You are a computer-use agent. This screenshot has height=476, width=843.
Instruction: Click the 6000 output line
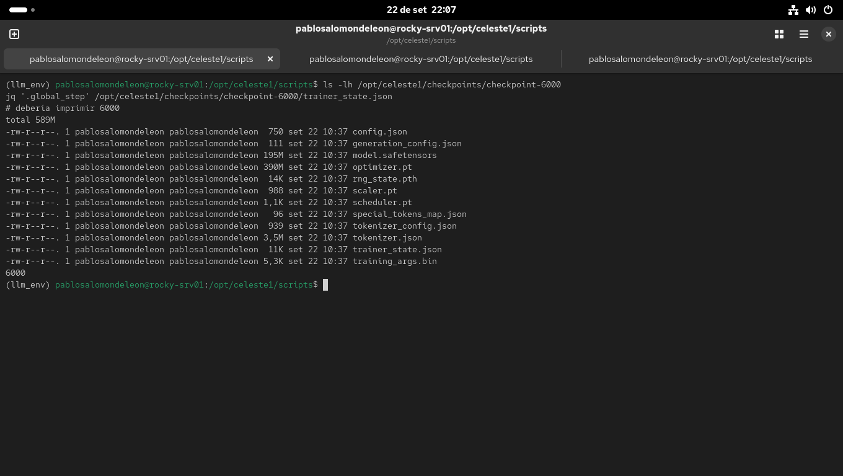pos(15,273)
